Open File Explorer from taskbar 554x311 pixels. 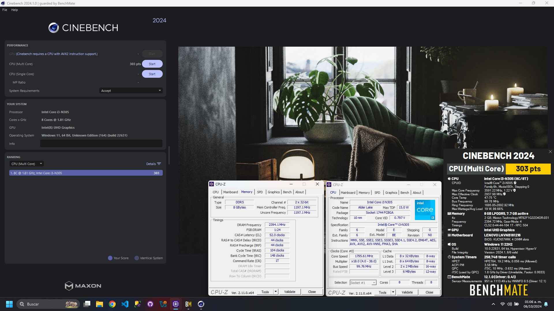[x=100, y=304]
